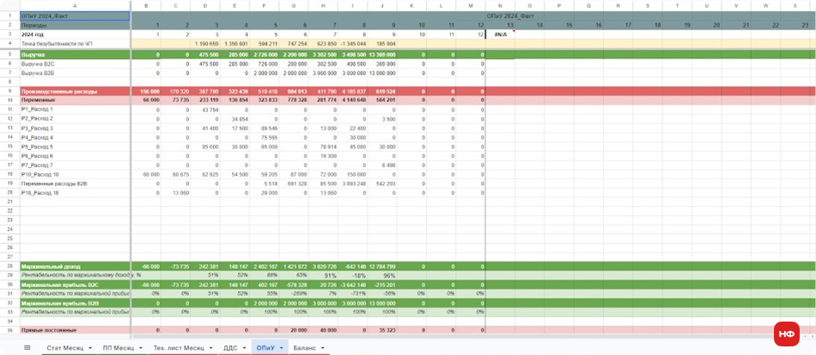Open the Баланс tab dropdown arrow
Image resolution: width=816 pixels, height=355 pixels.
(x=322, y=347)
